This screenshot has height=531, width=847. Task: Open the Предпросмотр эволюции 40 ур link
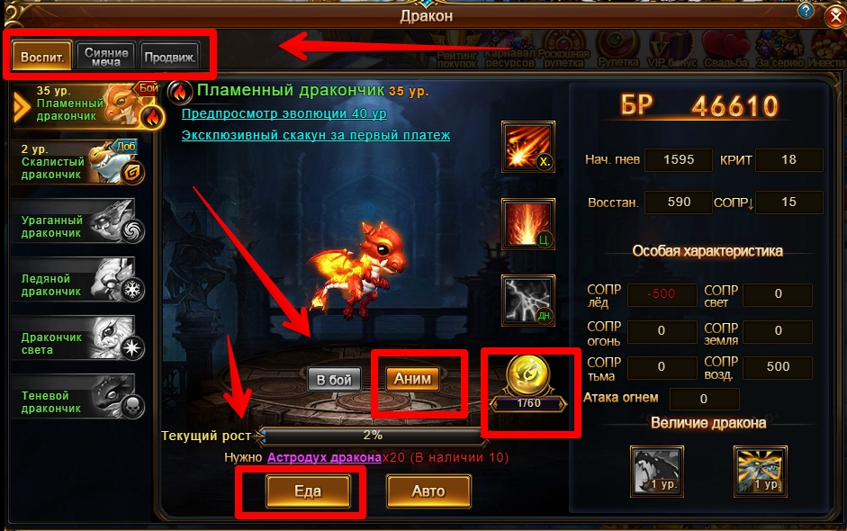pyautogui.click(x=284, y=114)
